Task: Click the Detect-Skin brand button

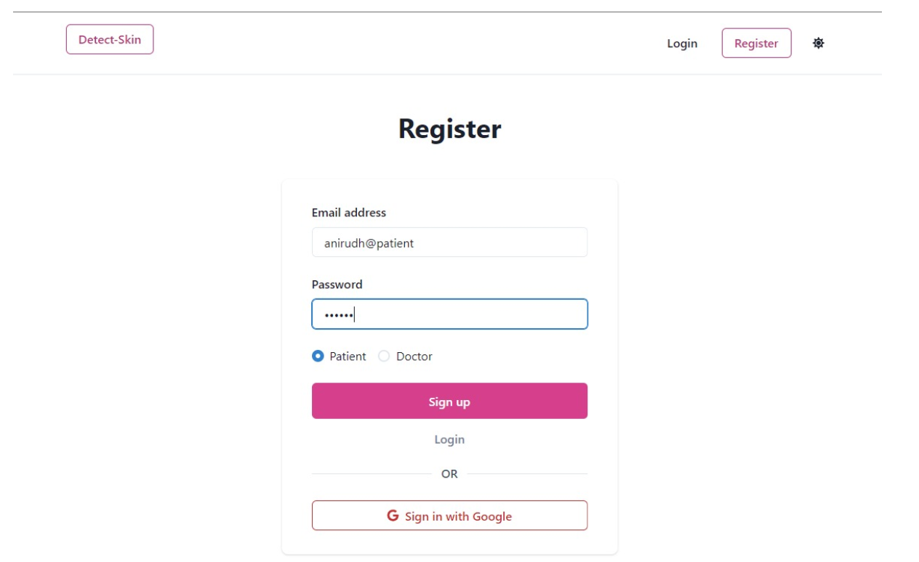Action: [x=109, y=39]
